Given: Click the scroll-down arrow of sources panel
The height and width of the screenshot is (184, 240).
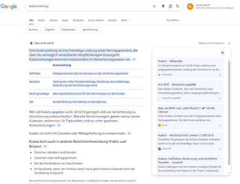Looking at the screenshot, I should tap(229, 173).
